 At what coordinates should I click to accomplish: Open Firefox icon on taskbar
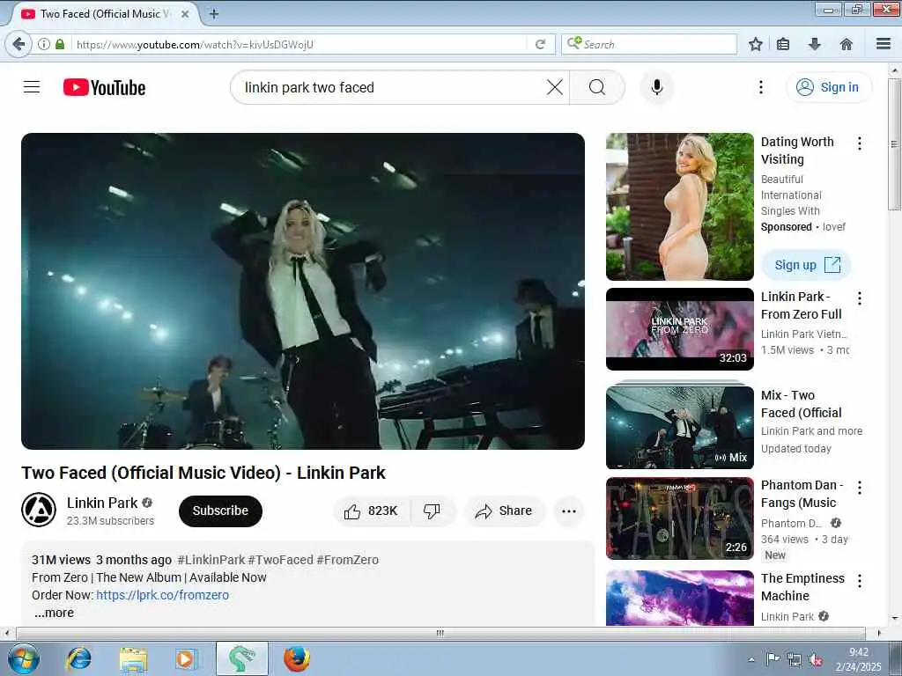pyautogui.click(x=297, y=658)
